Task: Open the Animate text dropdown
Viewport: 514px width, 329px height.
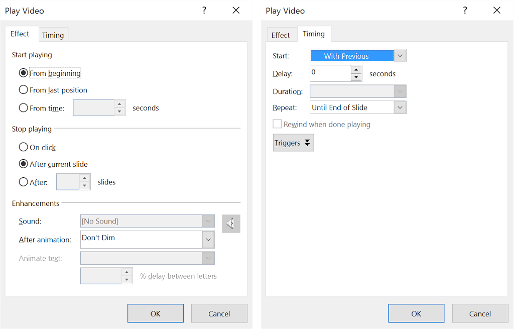Action: click(x=208, y=258)
